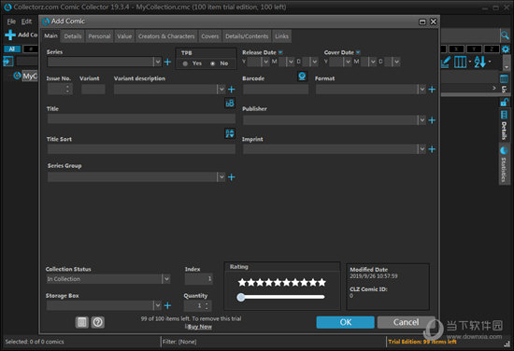Expand the Imprint dropdown
The width and height of the screenshot is (514, 351).
coord(421,149)
